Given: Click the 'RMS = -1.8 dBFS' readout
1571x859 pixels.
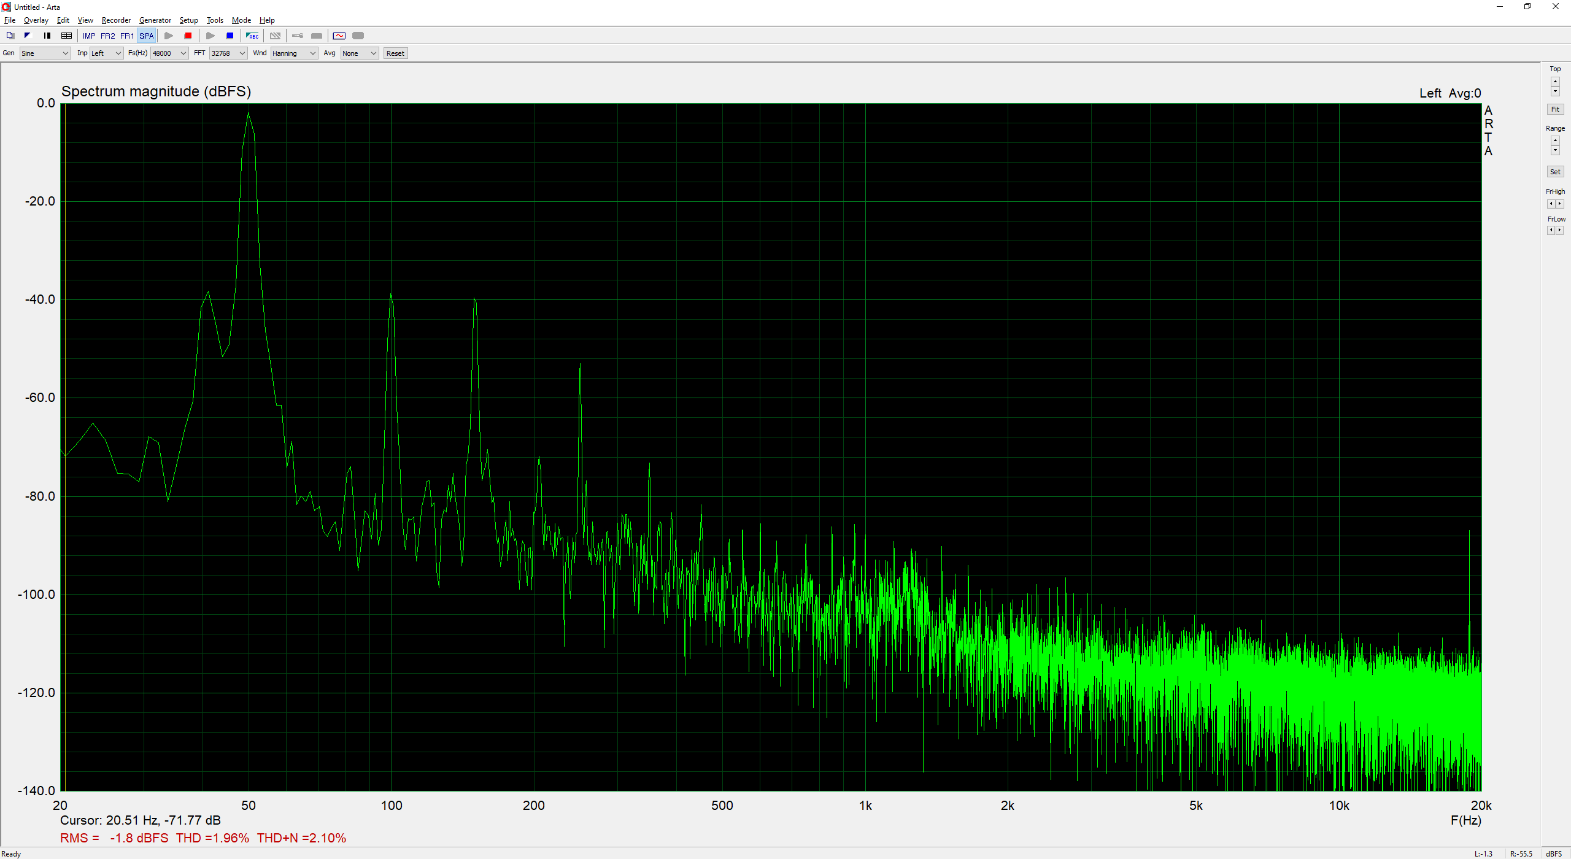Looking at the screenshot, I should point(114,838).
